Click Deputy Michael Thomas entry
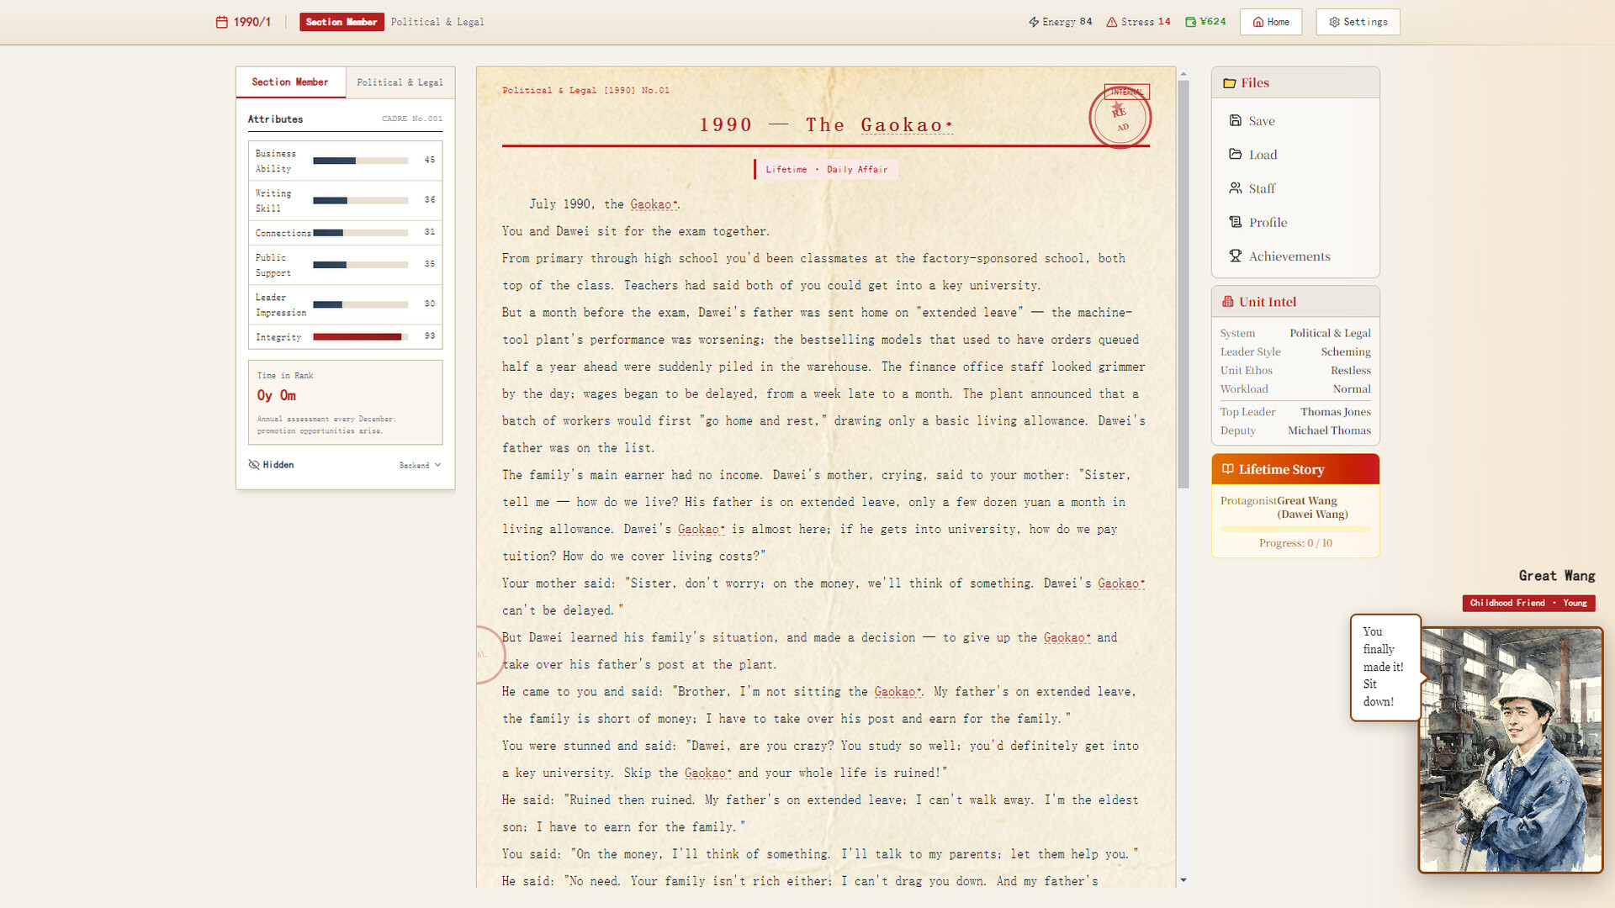The width and height of the screenshot is (1615, 908). pos(1295,430)
